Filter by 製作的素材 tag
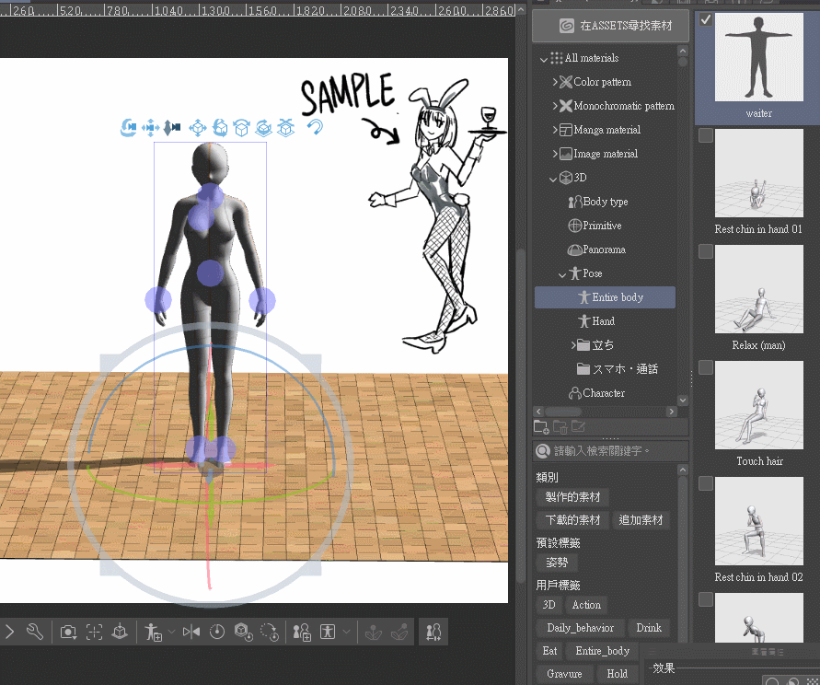The width and height of the screenshot is (820, 685). click(x=572, y=497)
